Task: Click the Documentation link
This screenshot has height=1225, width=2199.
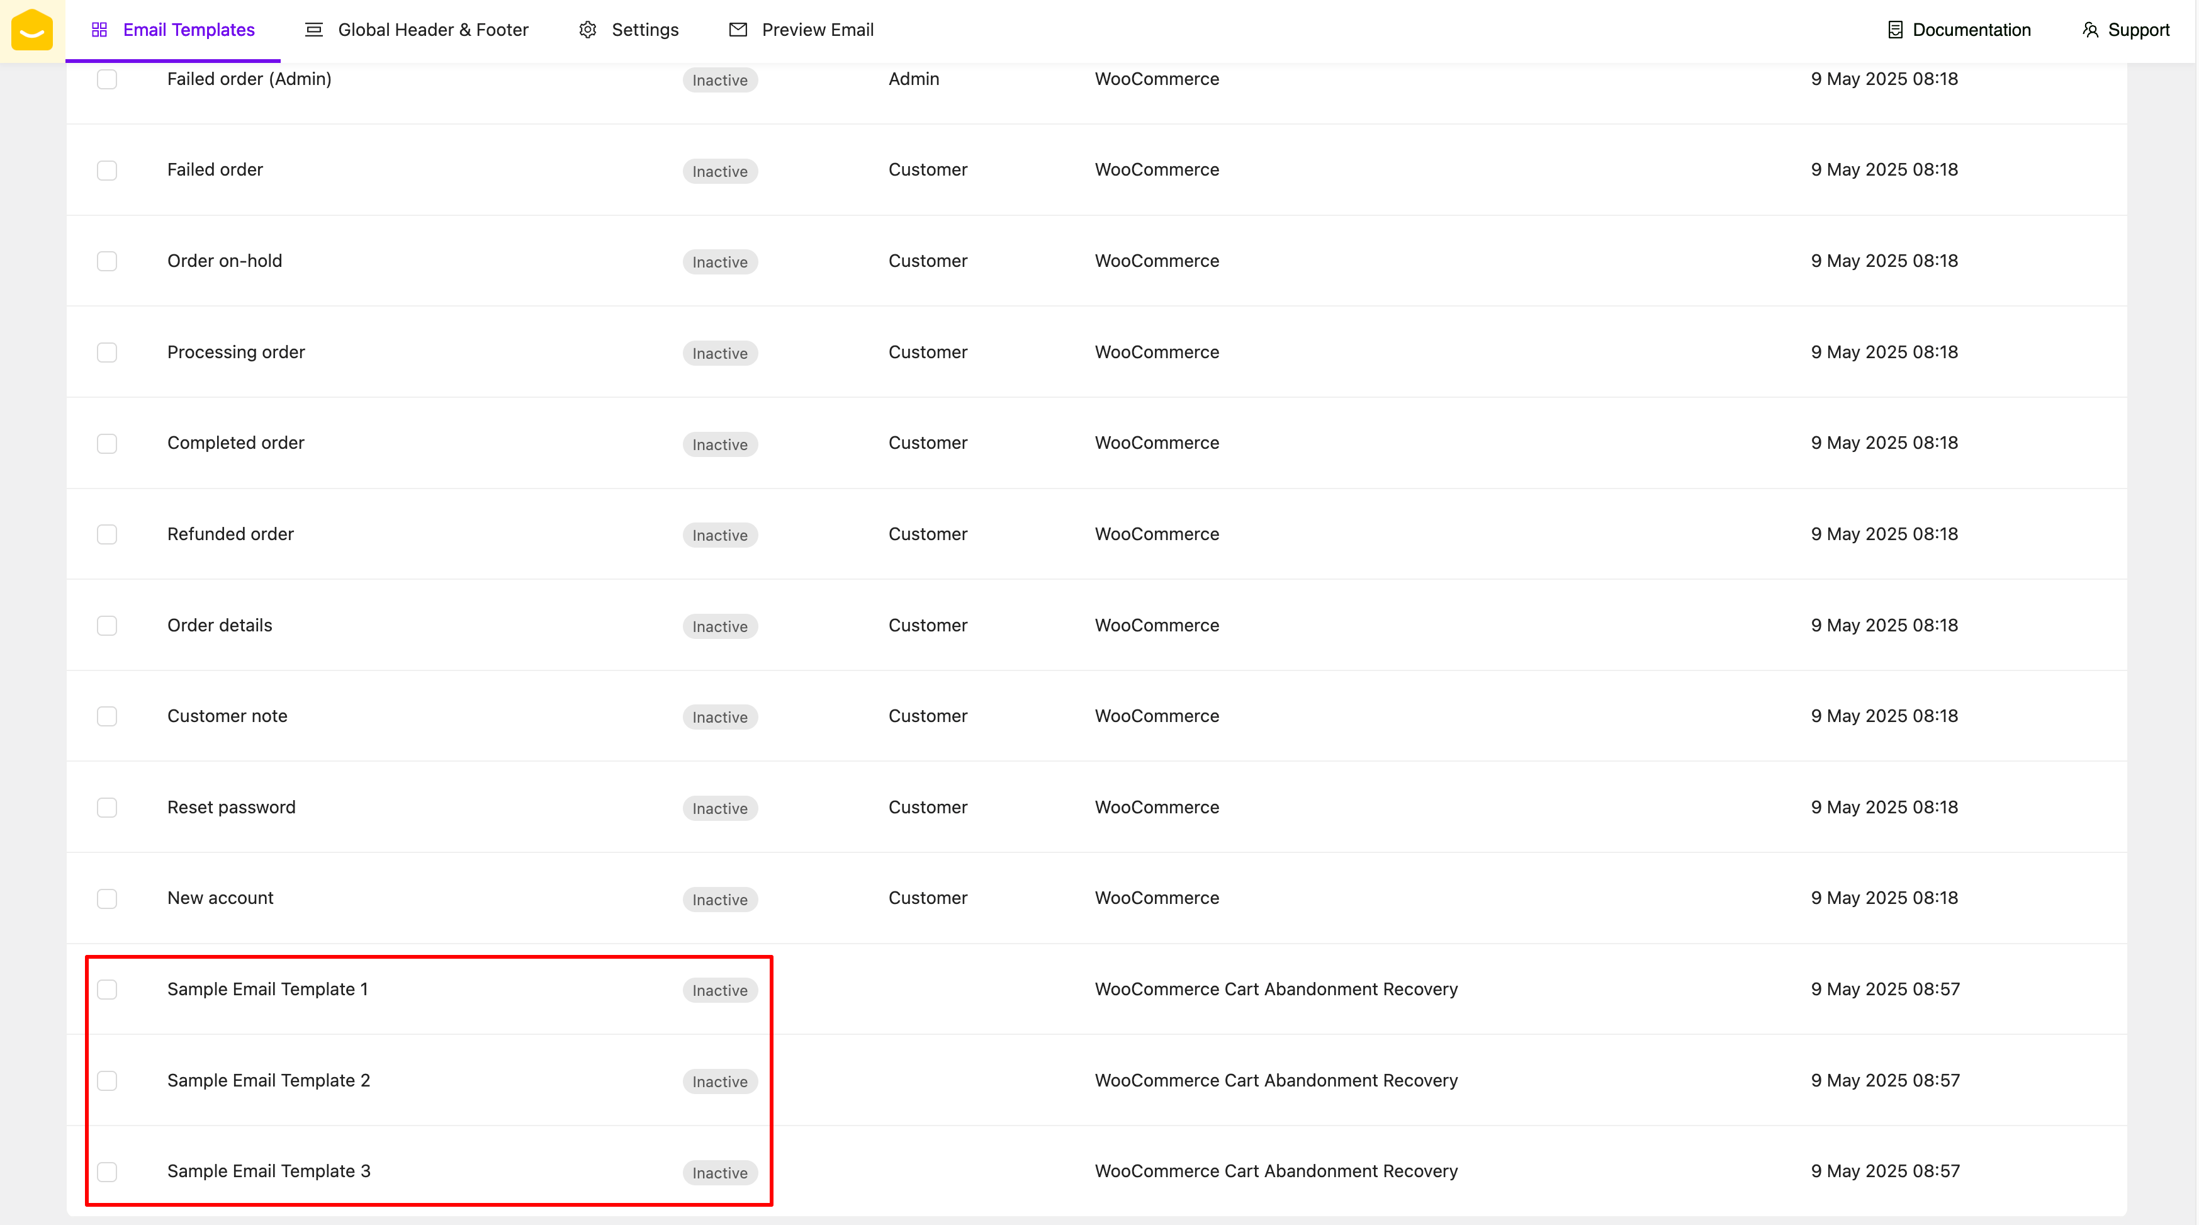Action: pos(1971,30)
